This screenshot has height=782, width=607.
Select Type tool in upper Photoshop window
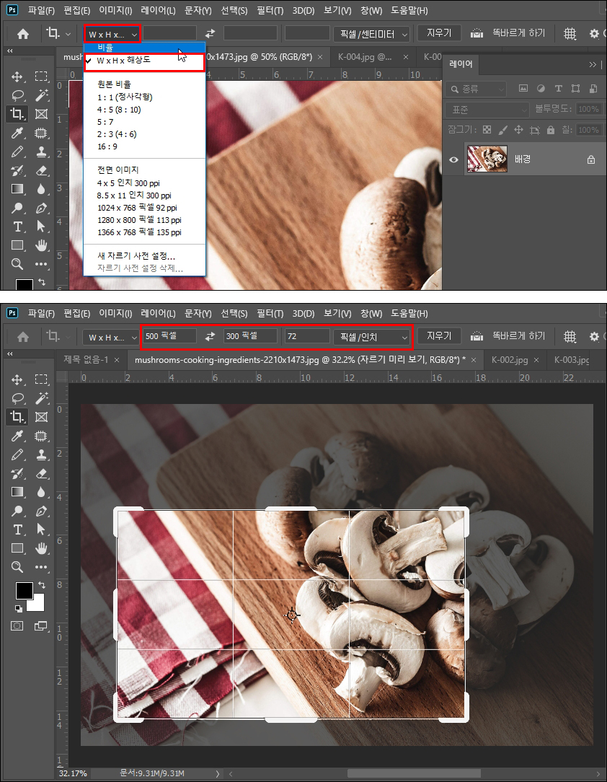(17, 227)
